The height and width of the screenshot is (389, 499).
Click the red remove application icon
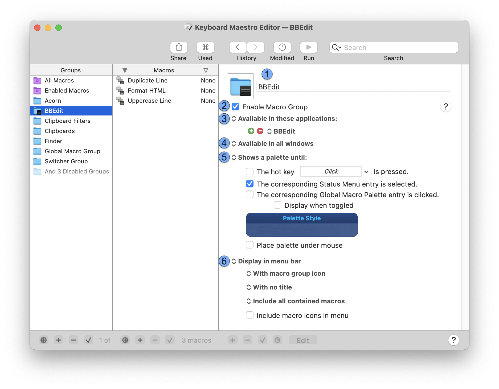[x=260, y=131]
